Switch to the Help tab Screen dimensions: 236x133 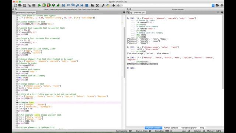click(202, 128)
